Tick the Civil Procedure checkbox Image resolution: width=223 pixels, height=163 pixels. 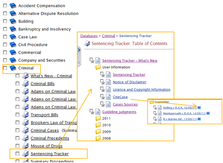[5, 45]
